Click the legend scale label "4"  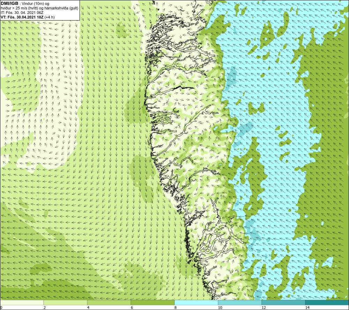coord(88,308)
